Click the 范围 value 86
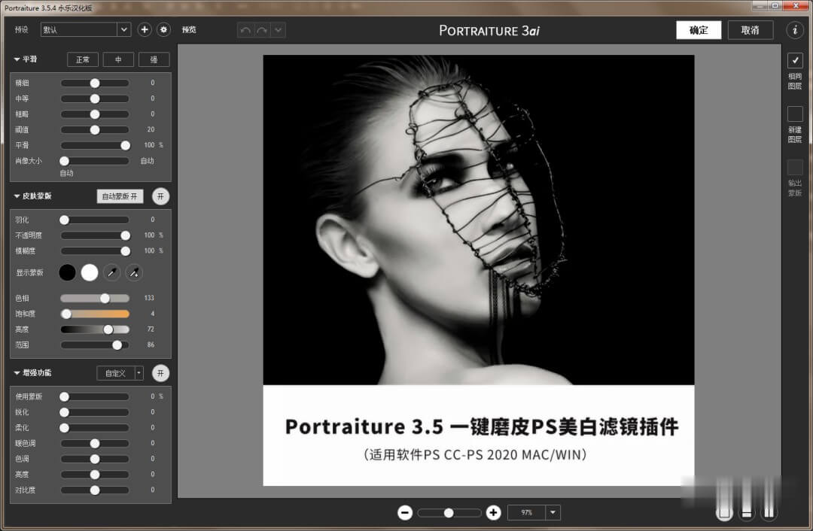 pyautogui.click(x=151, y=344)
